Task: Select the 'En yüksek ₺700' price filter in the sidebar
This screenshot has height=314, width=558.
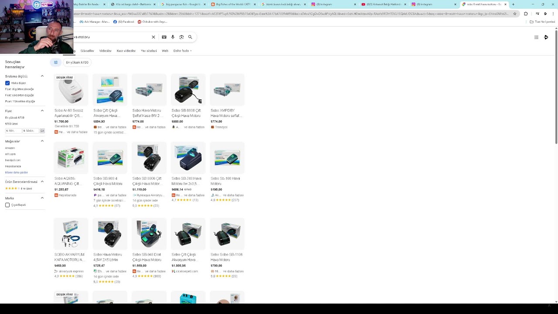Action: point(15,118)
